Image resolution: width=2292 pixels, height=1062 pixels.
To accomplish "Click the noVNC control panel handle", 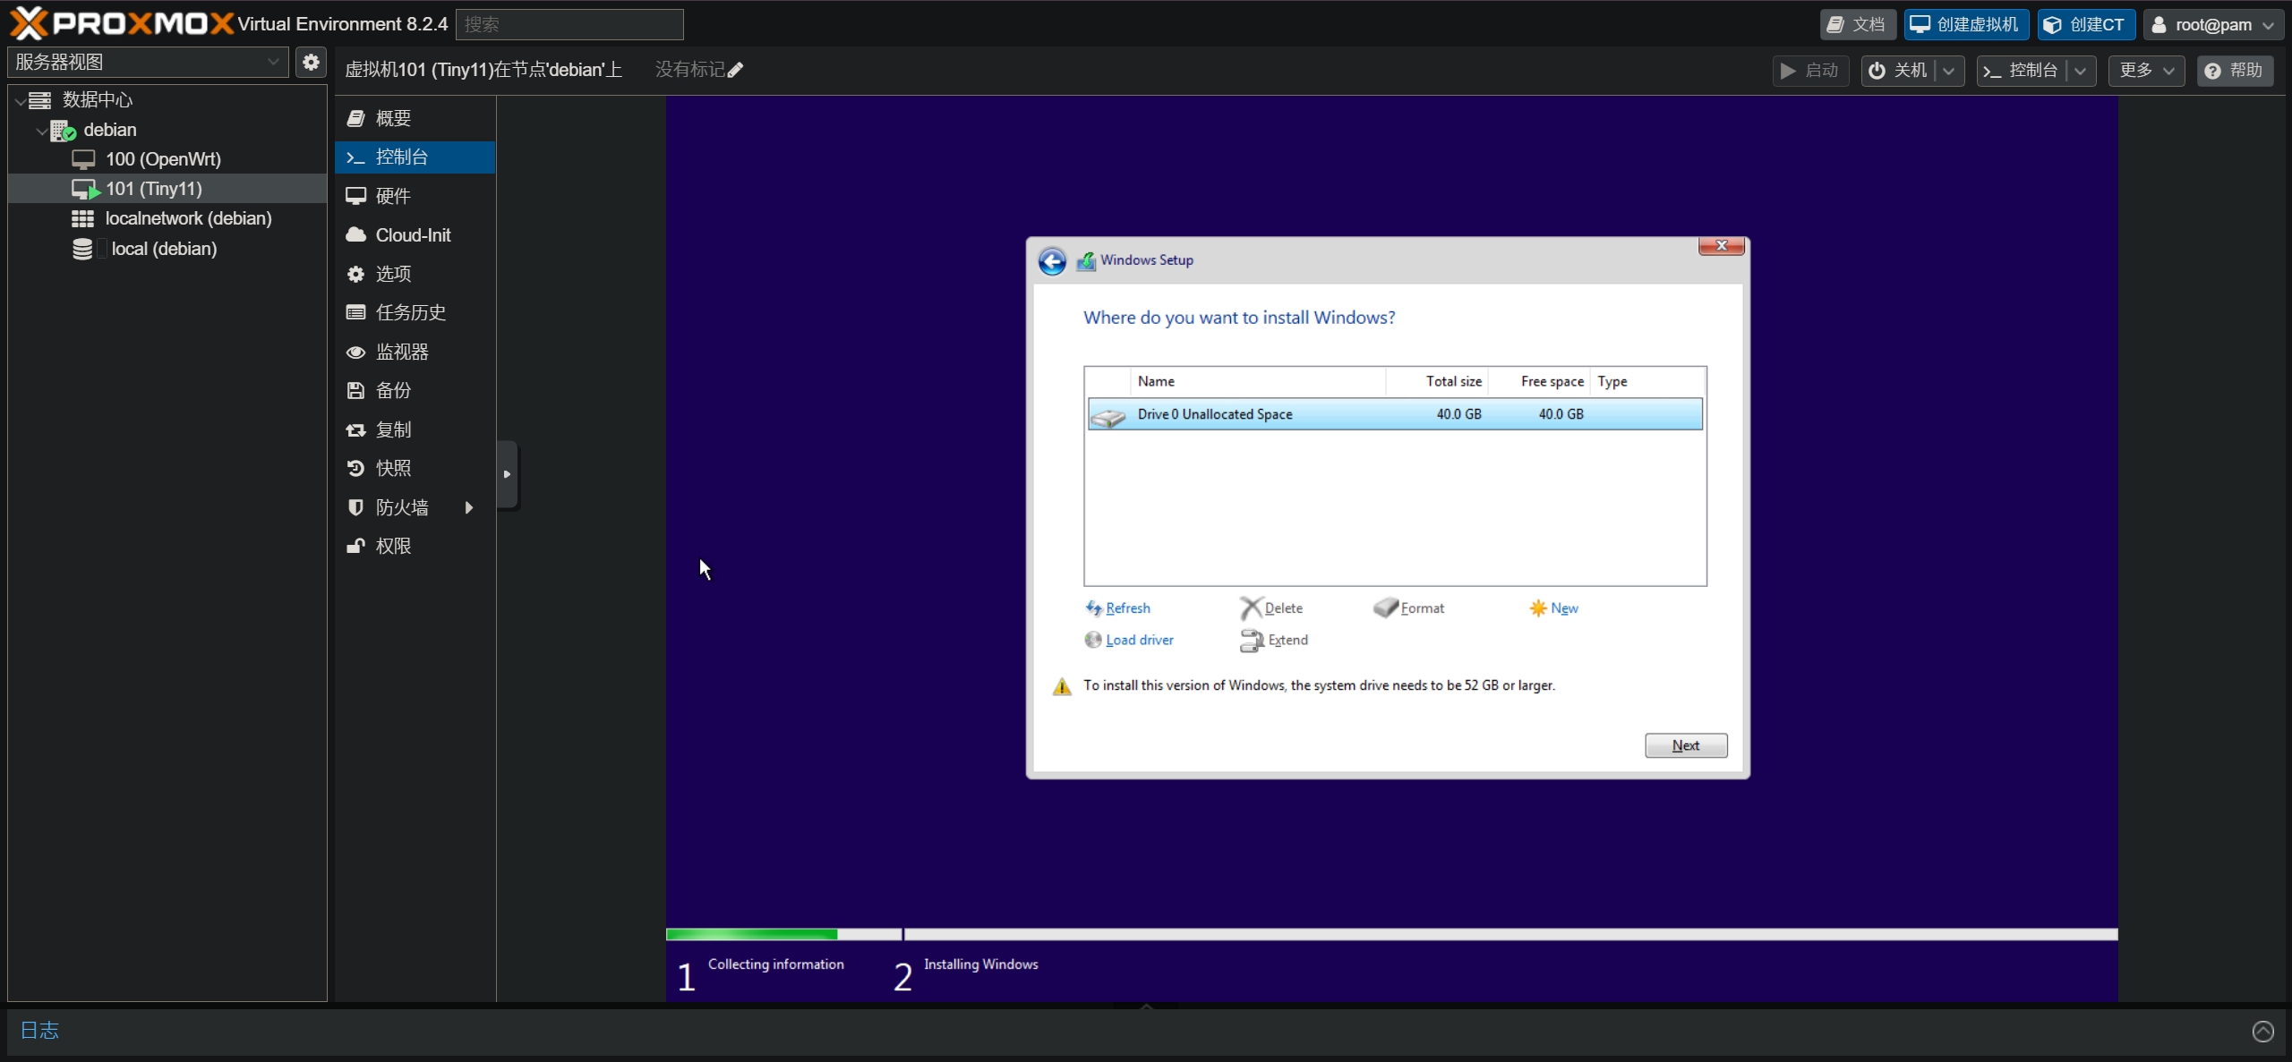I will coord(507,474).
